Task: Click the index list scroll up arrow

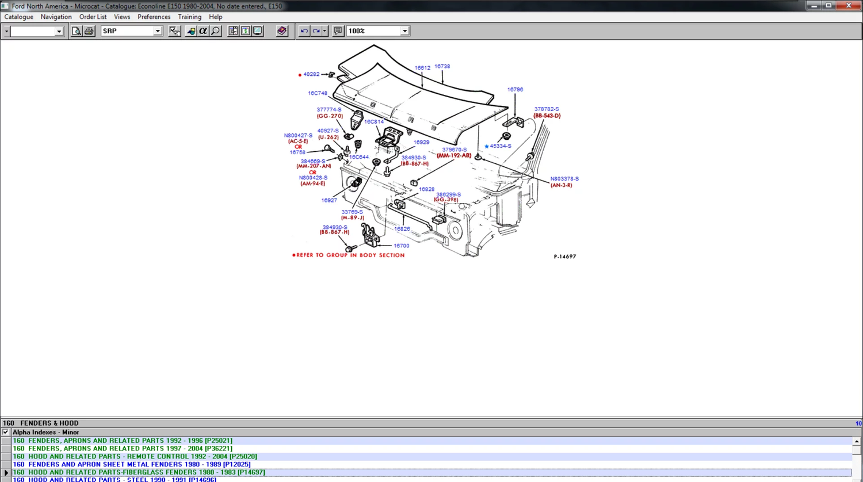Action: (857, 441)
